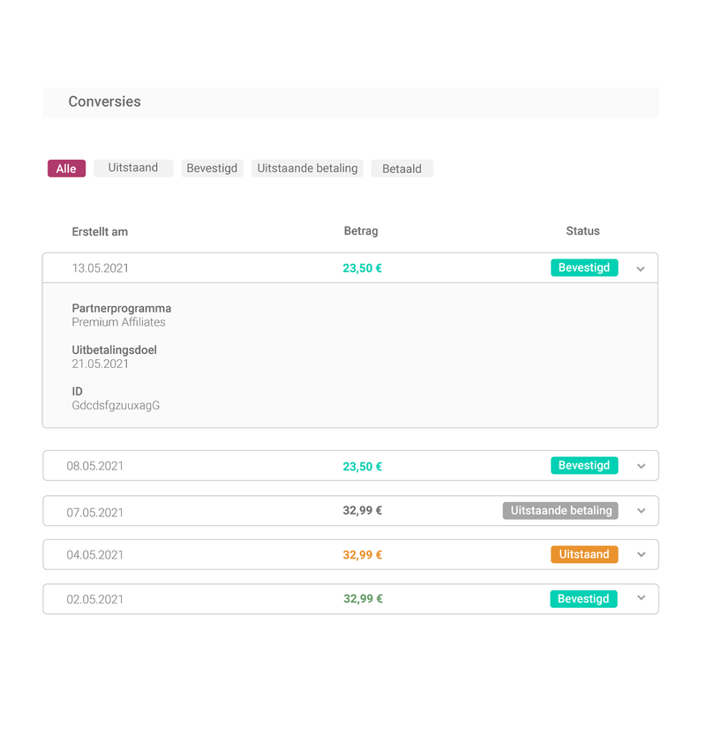Expand the 02.05.2021 conversion row chevron

[642, 598]
